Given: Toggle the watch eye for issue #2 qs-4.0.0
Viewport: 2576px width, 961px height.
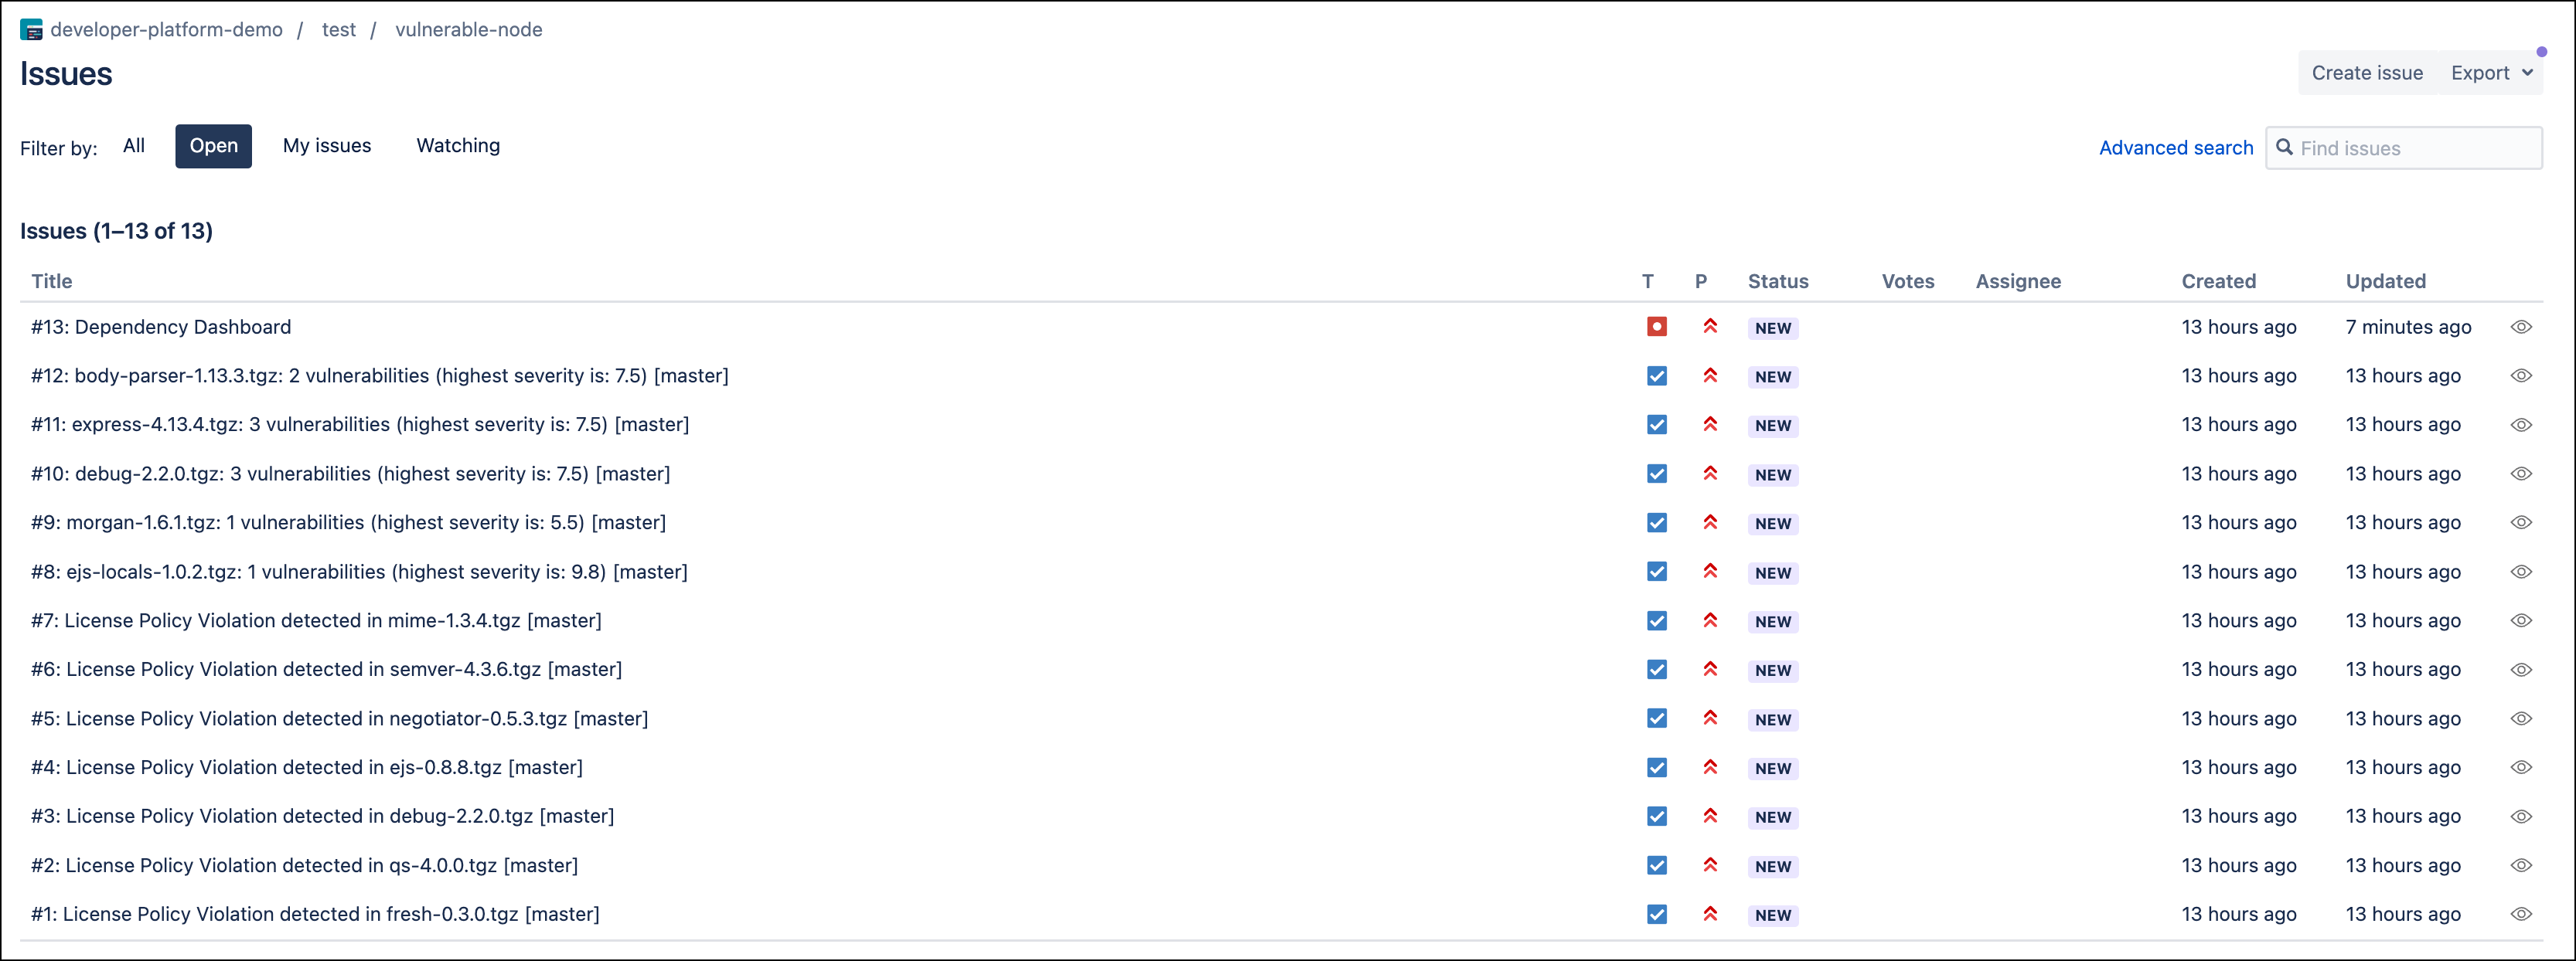Looking at the screenshot, I should pos(2521,865).
